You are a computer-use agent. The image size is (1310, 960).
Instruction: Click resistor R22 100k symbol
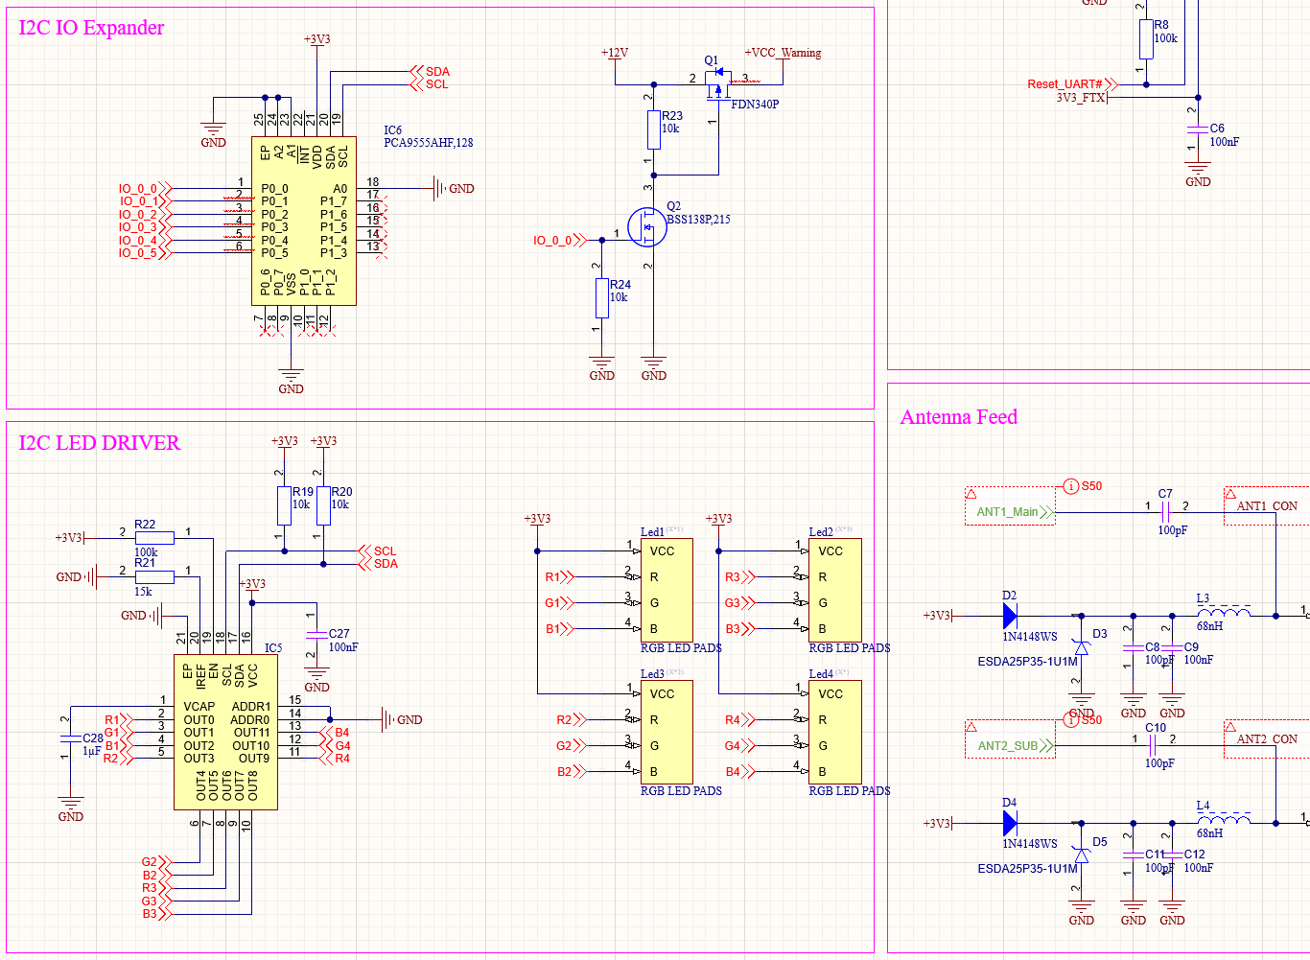[154, 538]
